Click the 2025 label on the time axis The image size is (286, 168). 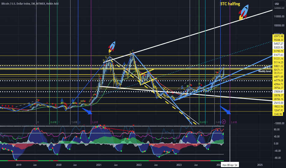click(x=260, y=165)
